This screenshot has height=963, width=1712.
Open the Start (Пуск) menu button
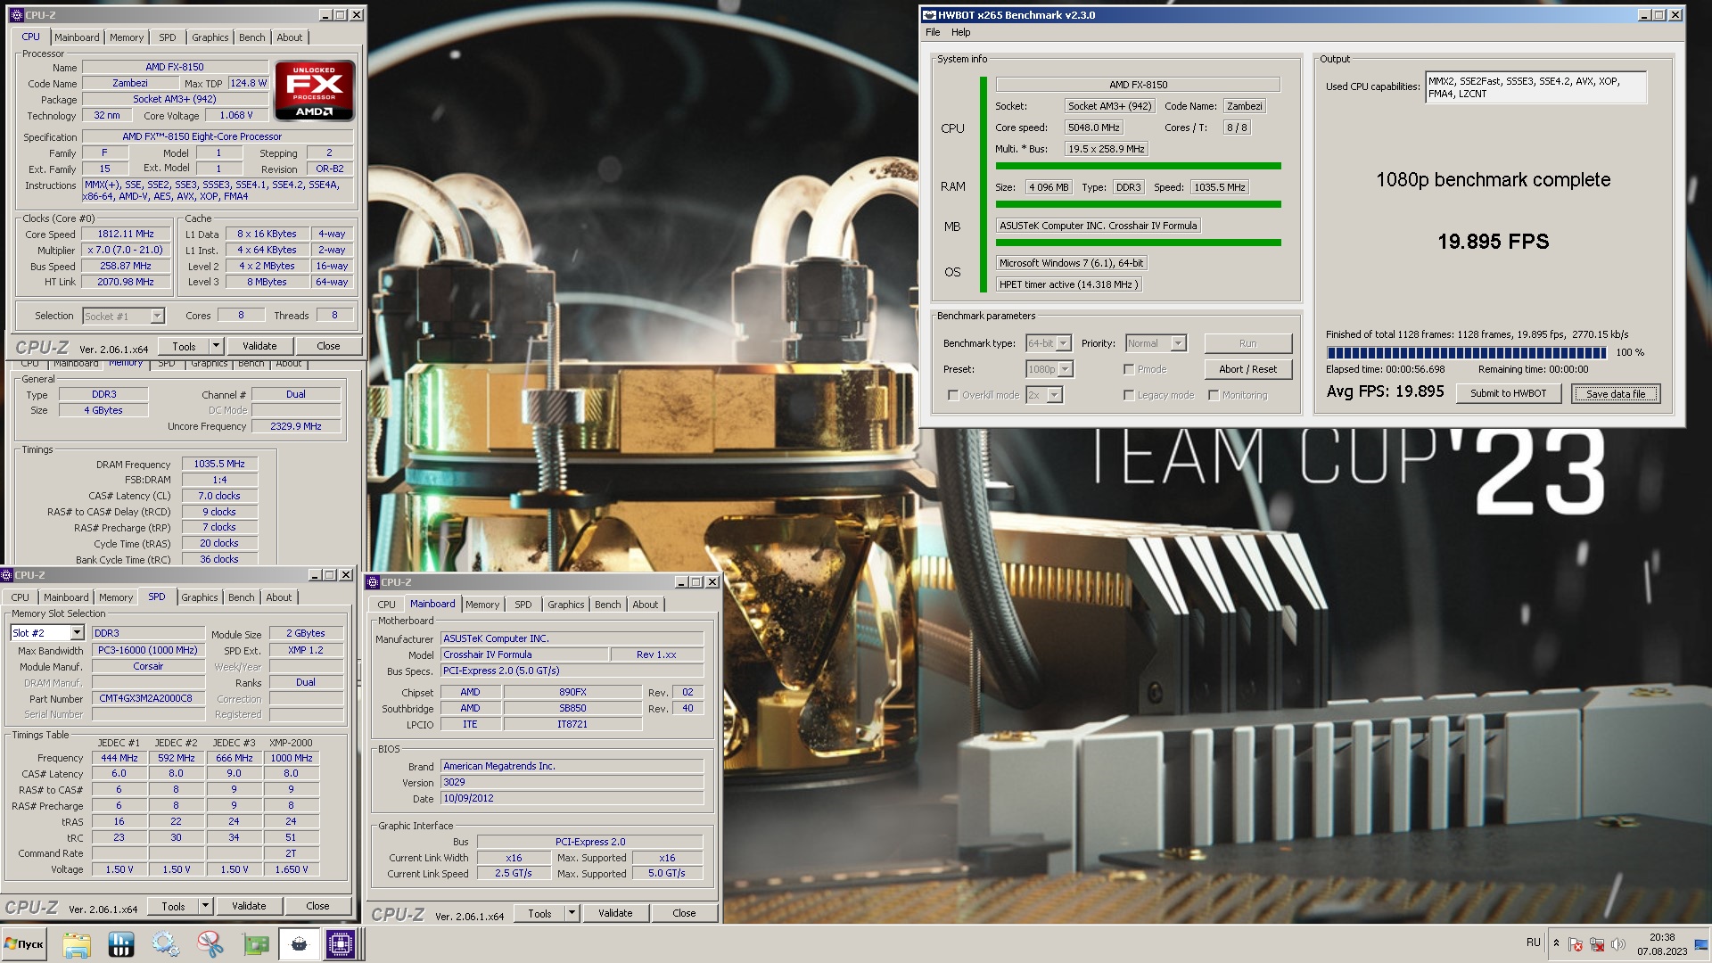pos(24,943)
